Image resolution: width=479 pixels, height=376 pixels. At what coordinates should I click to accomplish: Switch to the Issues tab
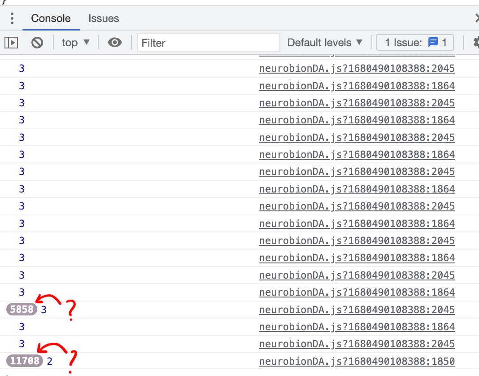[104, 18]
